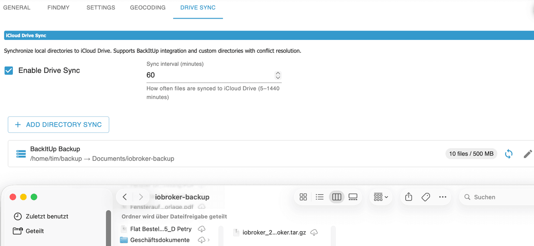Image resolution: width=534 pixels, height=246 pixels.
Task: Switch Finder to gallery view
Action: (x=353, y=197)
